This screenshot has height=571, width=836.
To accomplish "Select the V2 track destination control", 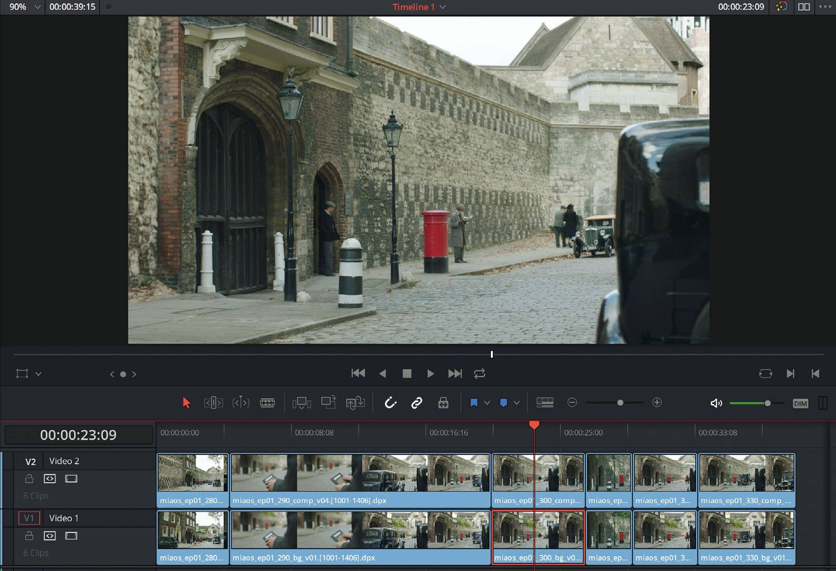I will [30, 462].
